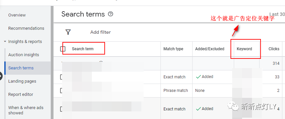The width and height of the screenshot is (285, 119).
Task: Click Add filter field
Action: pyautogui.click(x=100, y=32)
